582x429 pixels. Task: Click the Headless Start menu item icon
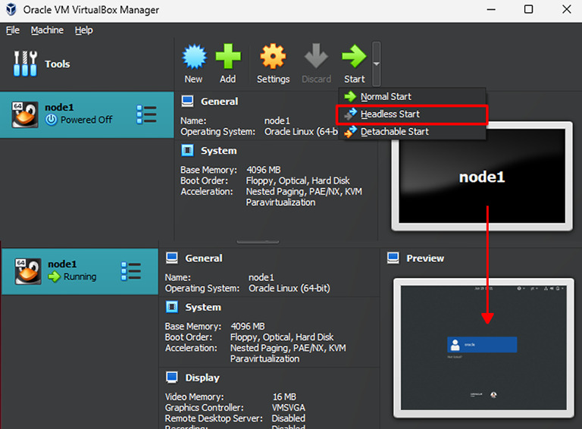tap(350, 114)
